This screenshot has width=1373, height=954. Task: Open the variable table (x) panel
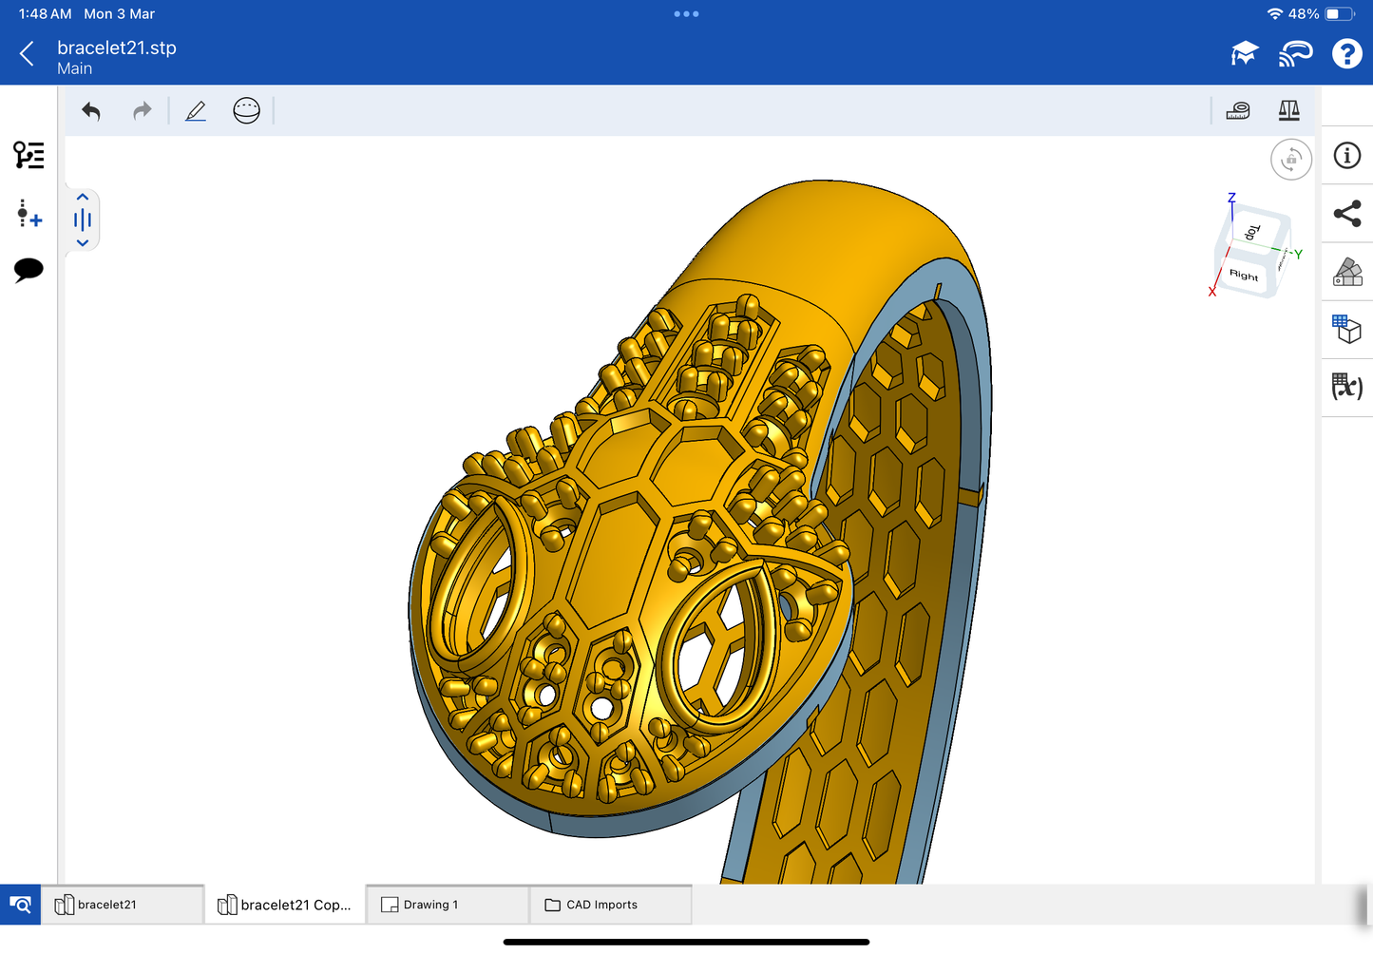[x=1346, y=387]
